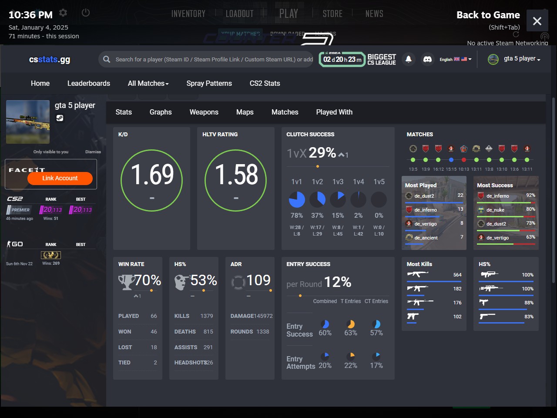Screen dimensions: 557x418
Task: Select the red 10:13 match marker
Action: [x=464, y=160]
